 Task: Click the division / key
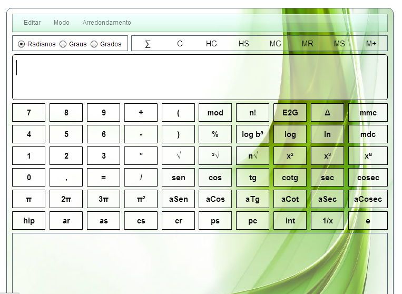point(141,177)
